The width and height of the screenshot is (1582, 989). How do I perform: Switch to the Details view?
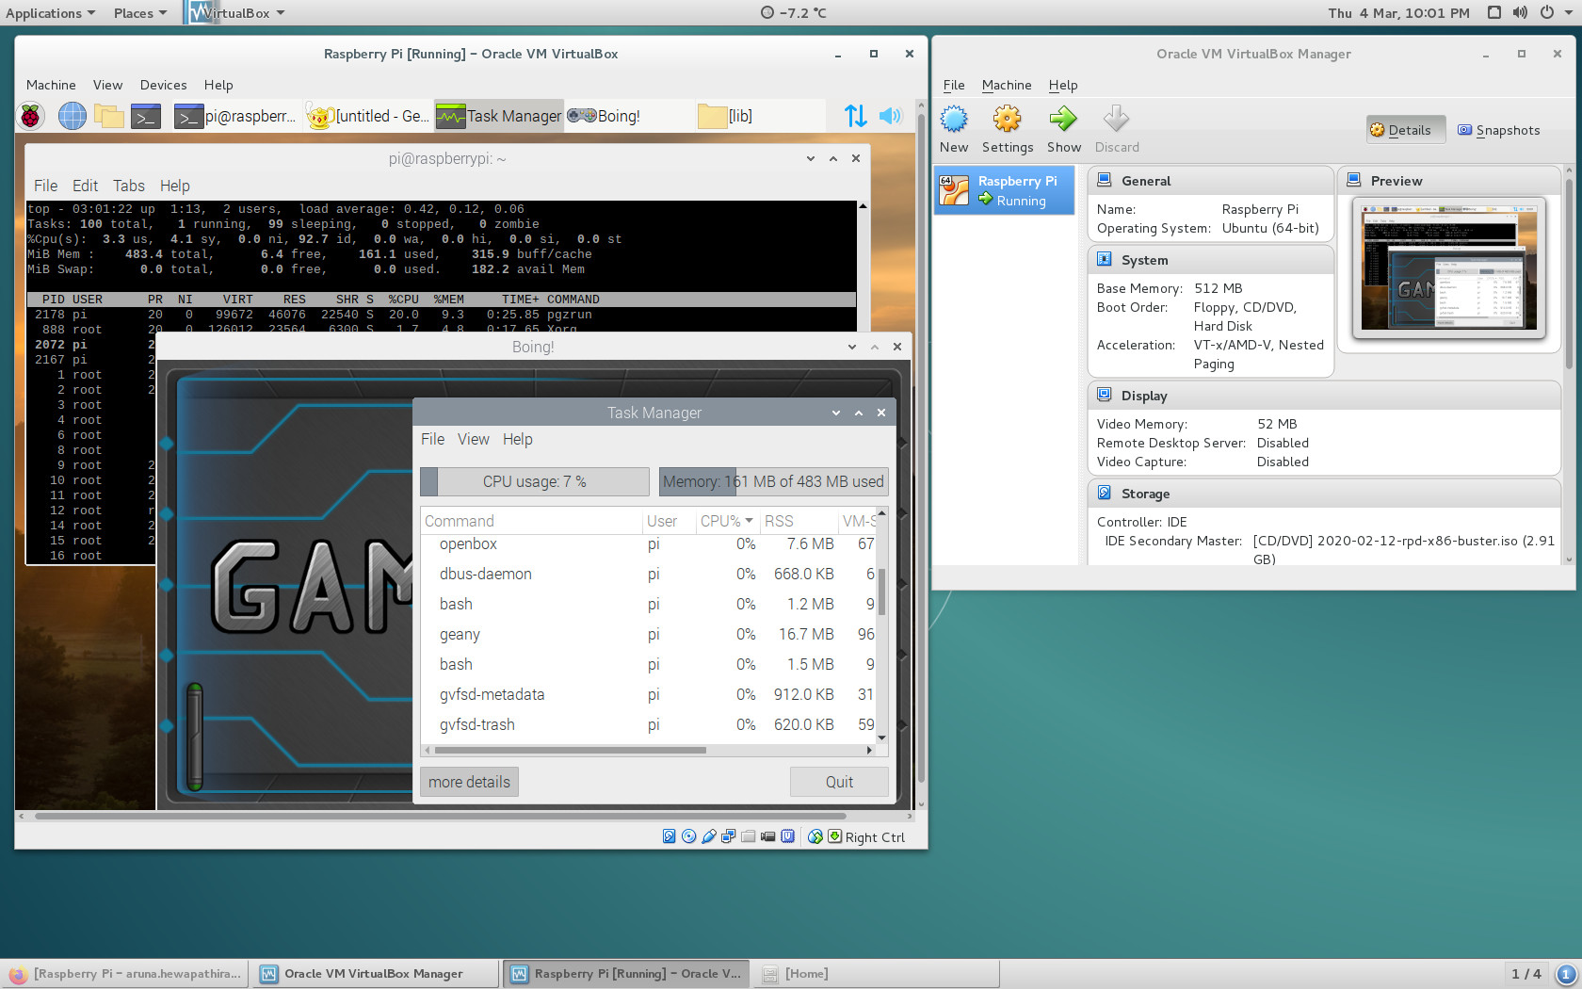pos(1406,130)
